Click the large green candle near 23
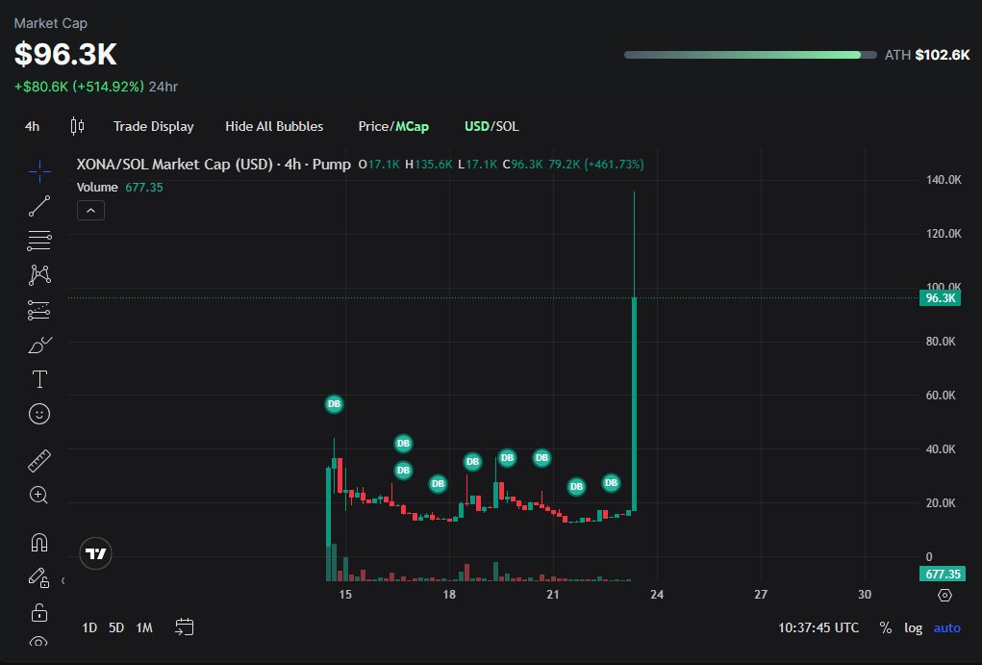The height and width of the screenshot is (665, 982). click(x=635, y=403)
